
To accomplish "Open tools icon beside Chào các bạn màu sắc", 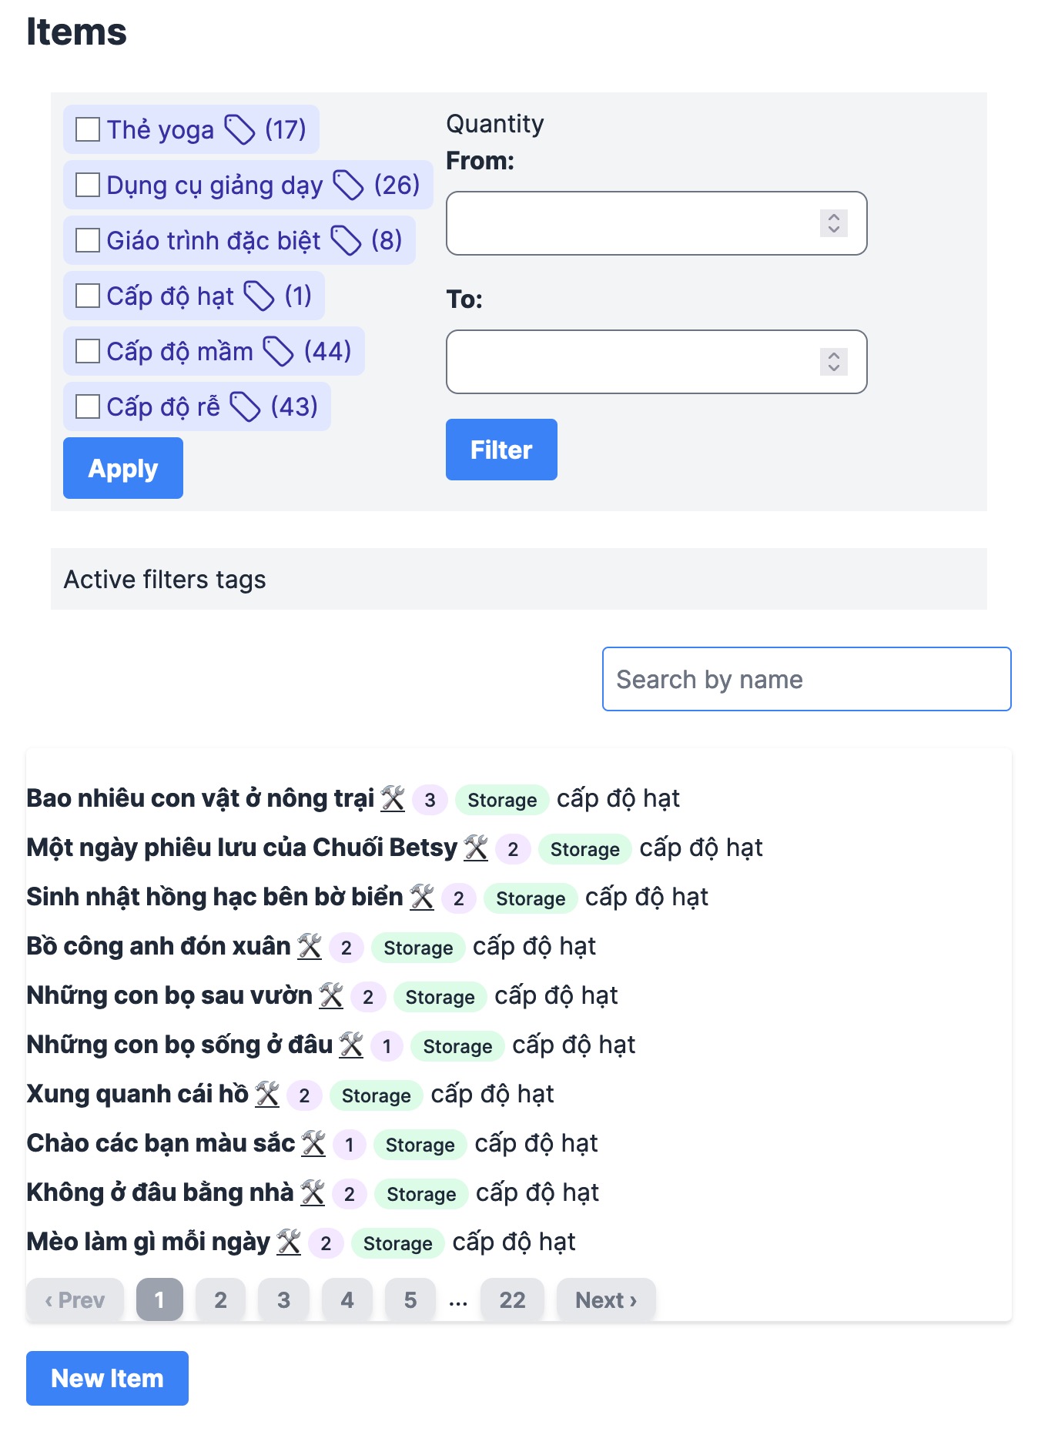I will [x=313, y=1143].
